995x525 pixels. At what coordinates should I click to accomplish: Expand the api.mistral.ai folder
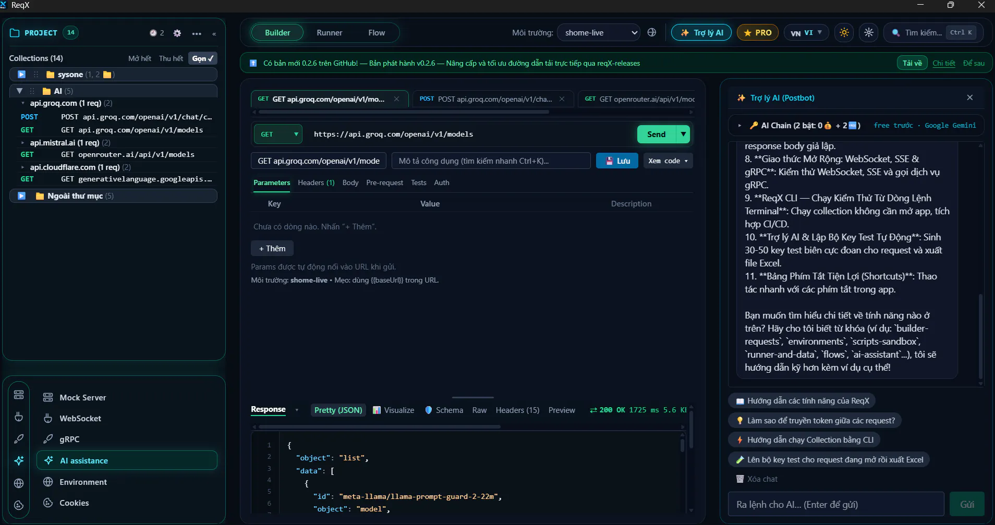click(22, 143)
